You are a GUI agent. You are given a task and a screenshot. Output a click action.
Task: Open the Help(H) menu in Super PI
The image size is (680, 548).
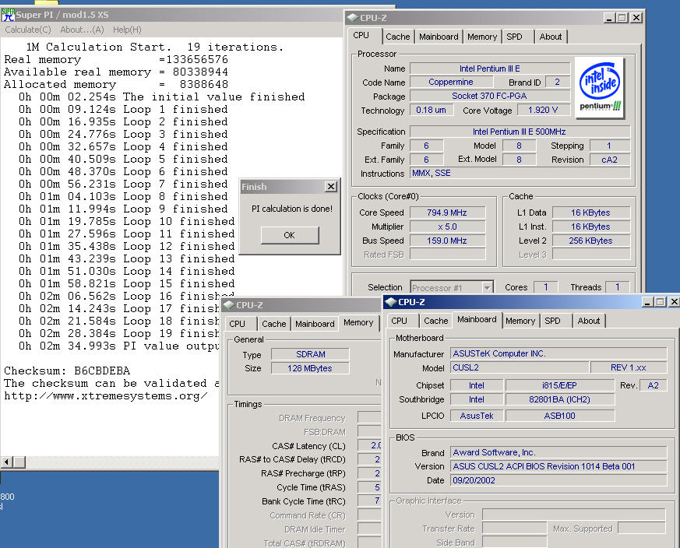127,30
